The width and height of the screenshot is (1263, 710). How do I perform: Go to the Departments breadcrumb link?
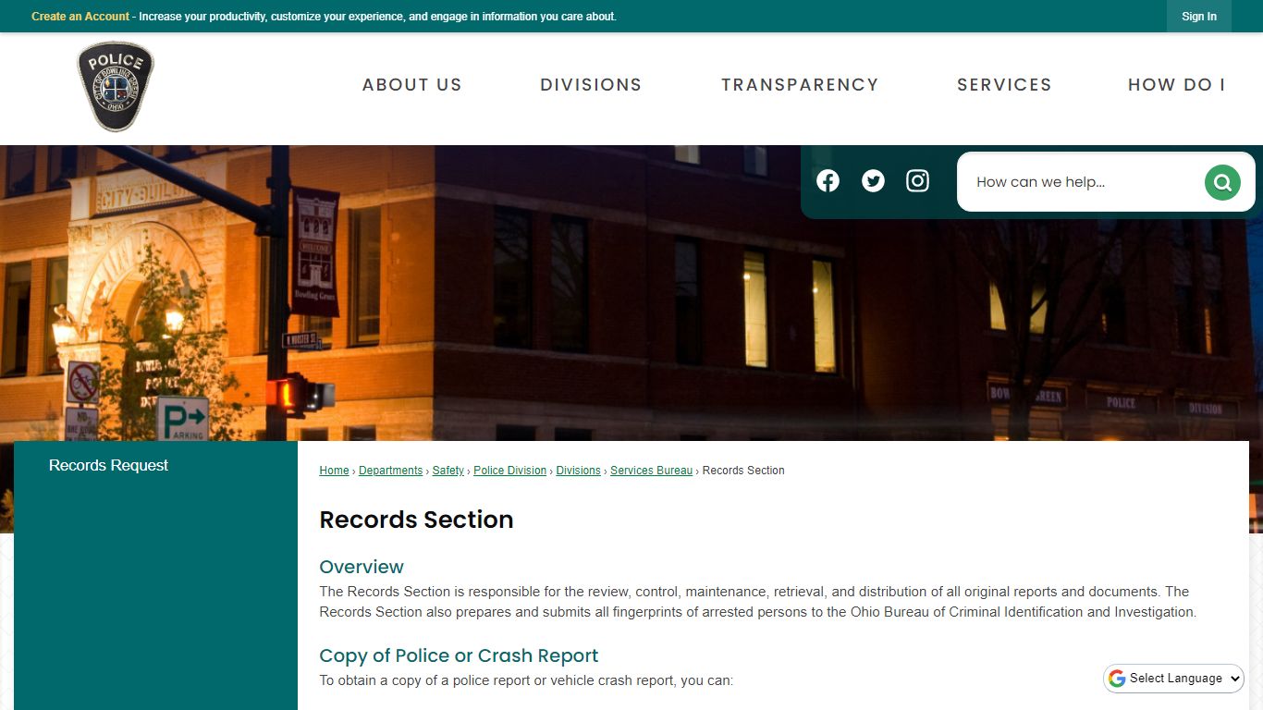point(390,471)
